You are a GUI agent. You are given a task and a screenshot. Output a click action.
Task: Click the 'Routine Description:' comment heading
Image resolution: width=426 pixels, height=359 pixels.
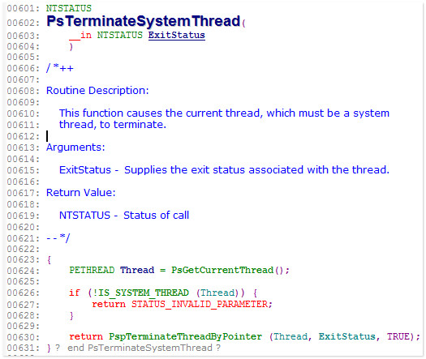(97, 91)
